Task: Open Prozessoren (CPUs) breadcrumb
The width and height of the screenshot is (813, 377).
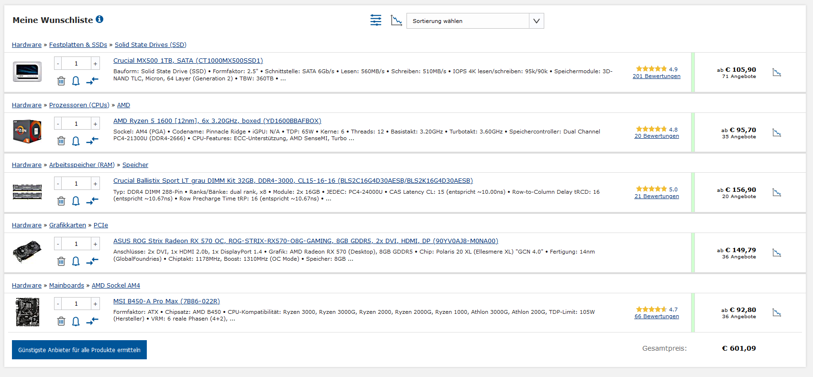Action: tap(79, 105)
